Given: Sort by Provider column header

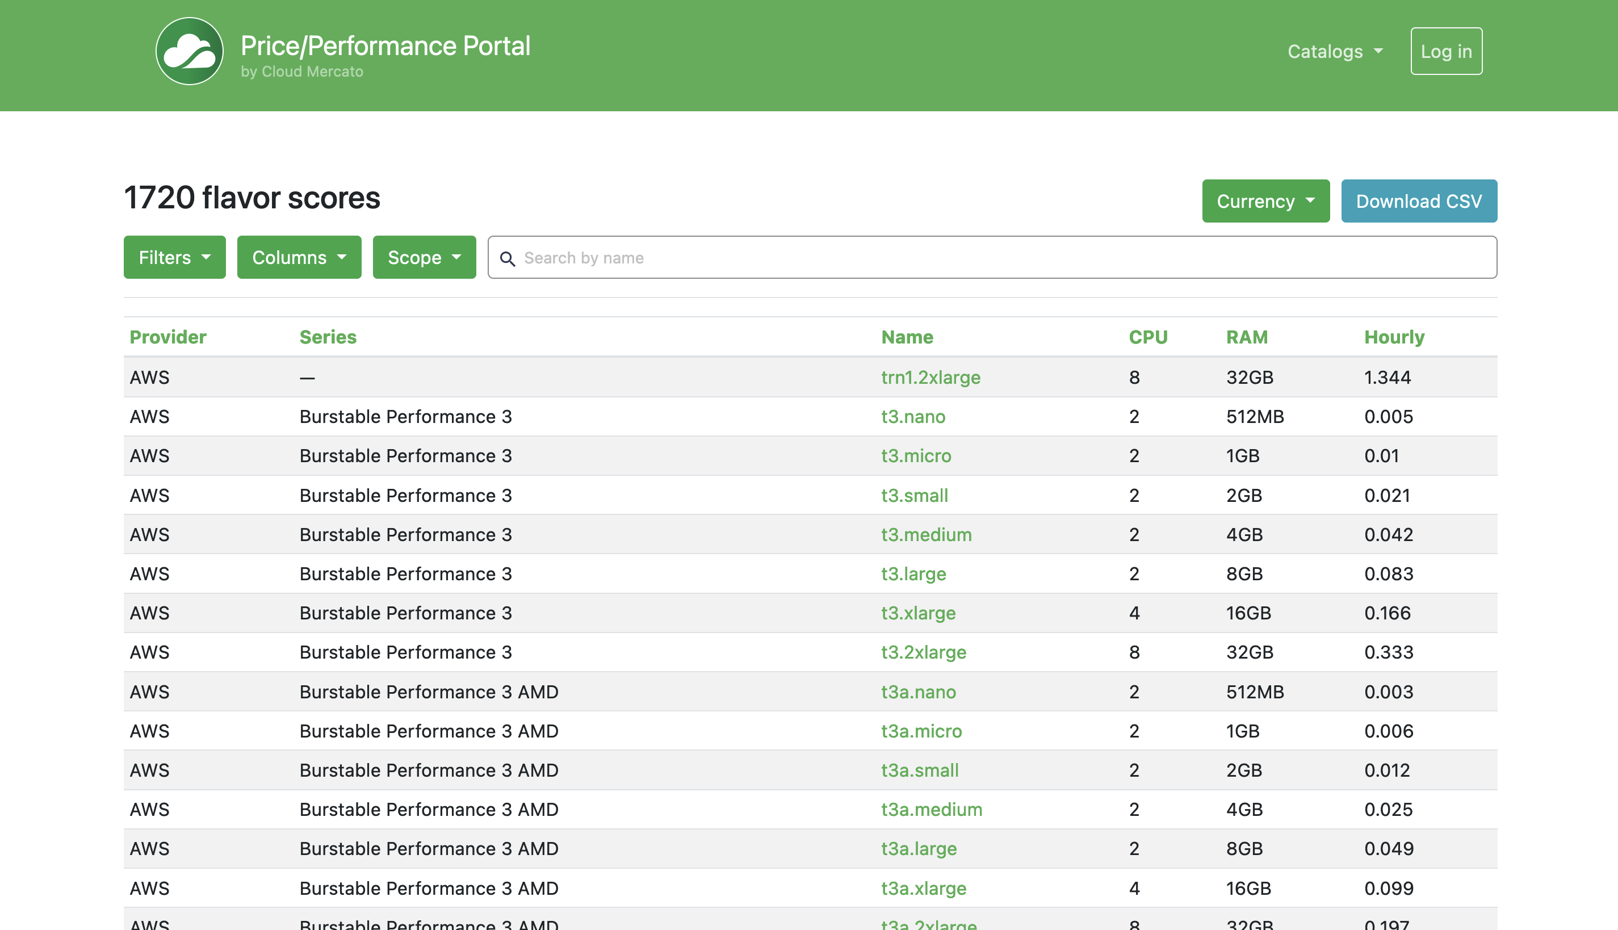Looking at the screenshot, I should pos(168,337).
